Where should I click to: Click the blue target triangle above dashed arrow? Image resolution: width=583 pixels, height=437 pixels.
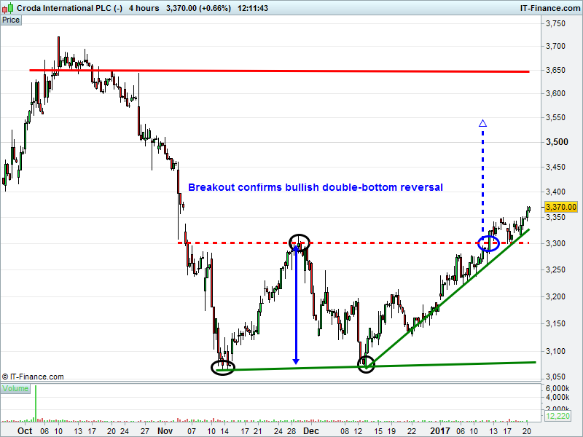point(482,123)
